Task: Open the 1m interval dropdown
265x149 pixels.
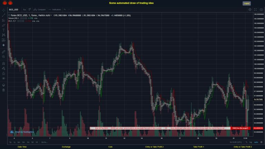Action: pyautogui.click(x=24, y=9)
